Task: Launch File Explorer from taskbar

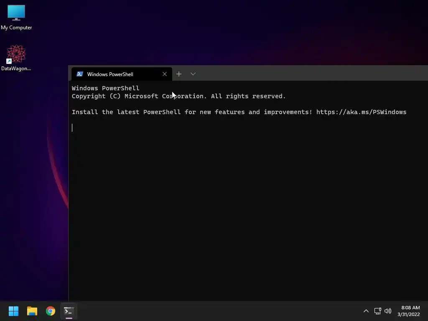Action: coord(32,311)
